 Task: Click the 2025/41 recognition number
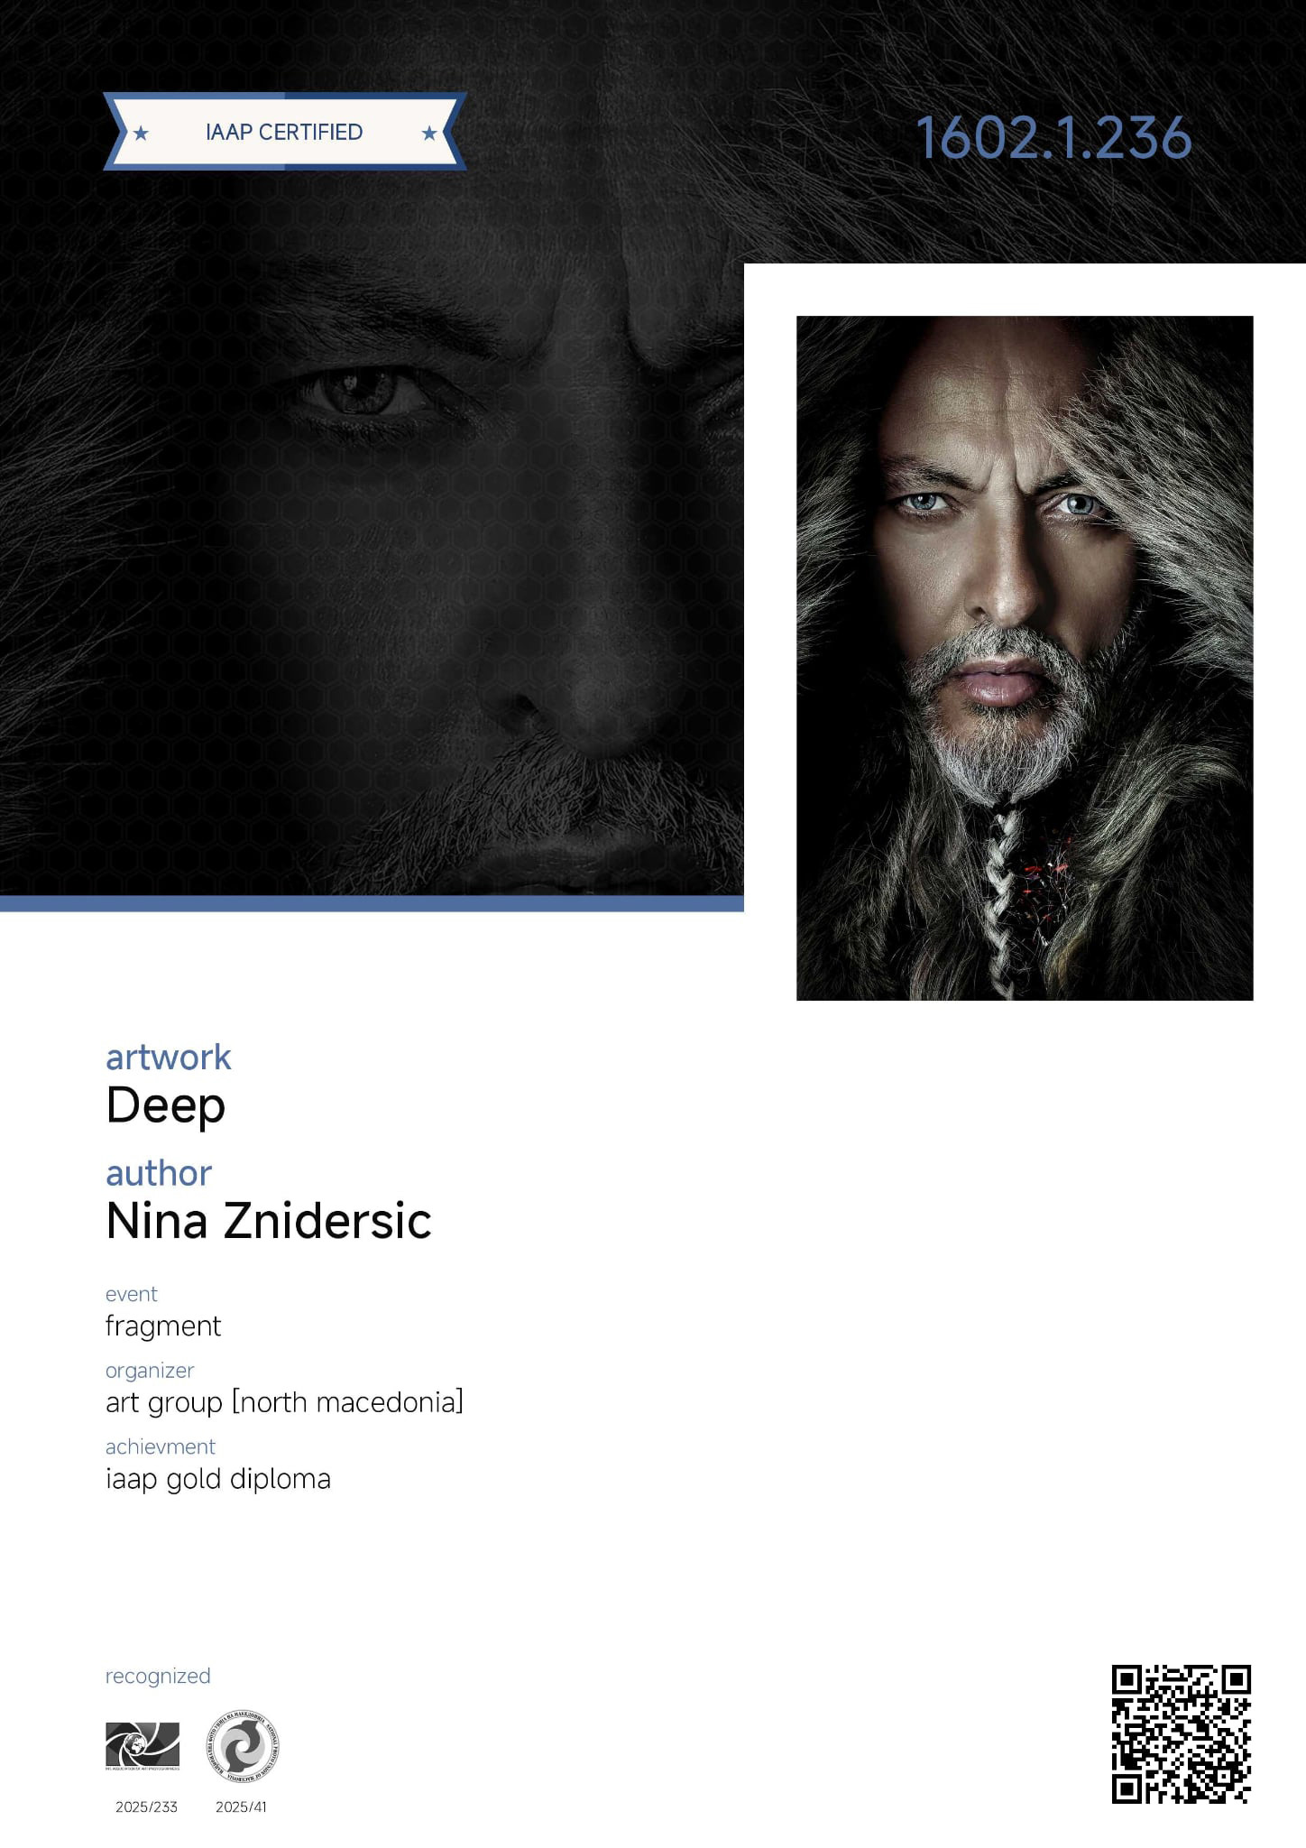point(241,1806)
